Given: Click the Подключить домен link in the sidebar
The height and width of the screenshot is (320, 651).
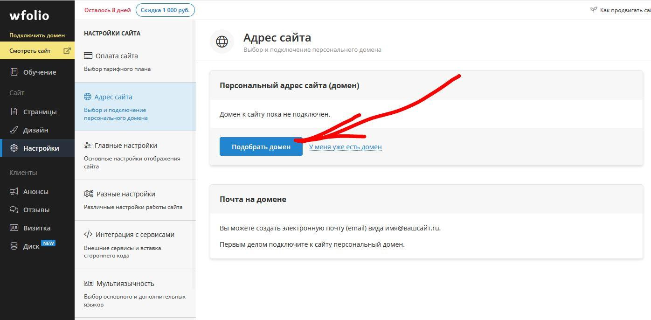Looking at the screenshot, I should 37,35.
